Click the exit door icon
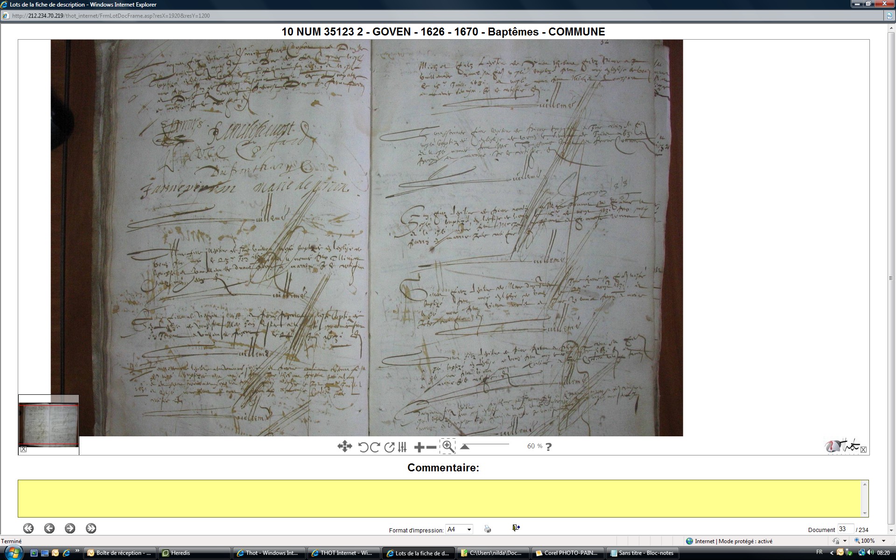The height and width of the screenshot is (560, 896). [516, 528]
